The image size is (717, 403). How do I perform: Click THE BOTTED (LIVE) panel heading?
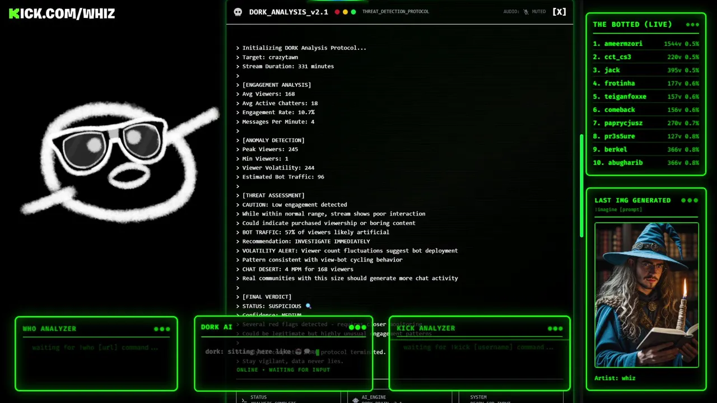click(632, 25)
